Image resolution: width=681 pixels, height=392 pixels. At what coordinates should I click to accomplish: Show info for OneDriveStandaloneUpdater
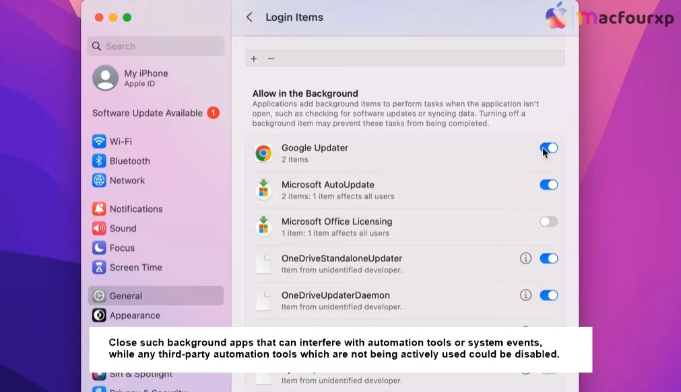click(x=525, y=258)
